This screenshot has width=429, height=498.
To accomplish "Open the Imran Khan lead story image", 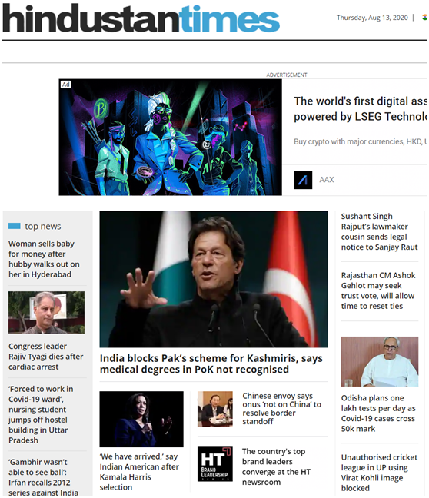I will point(214,279).
